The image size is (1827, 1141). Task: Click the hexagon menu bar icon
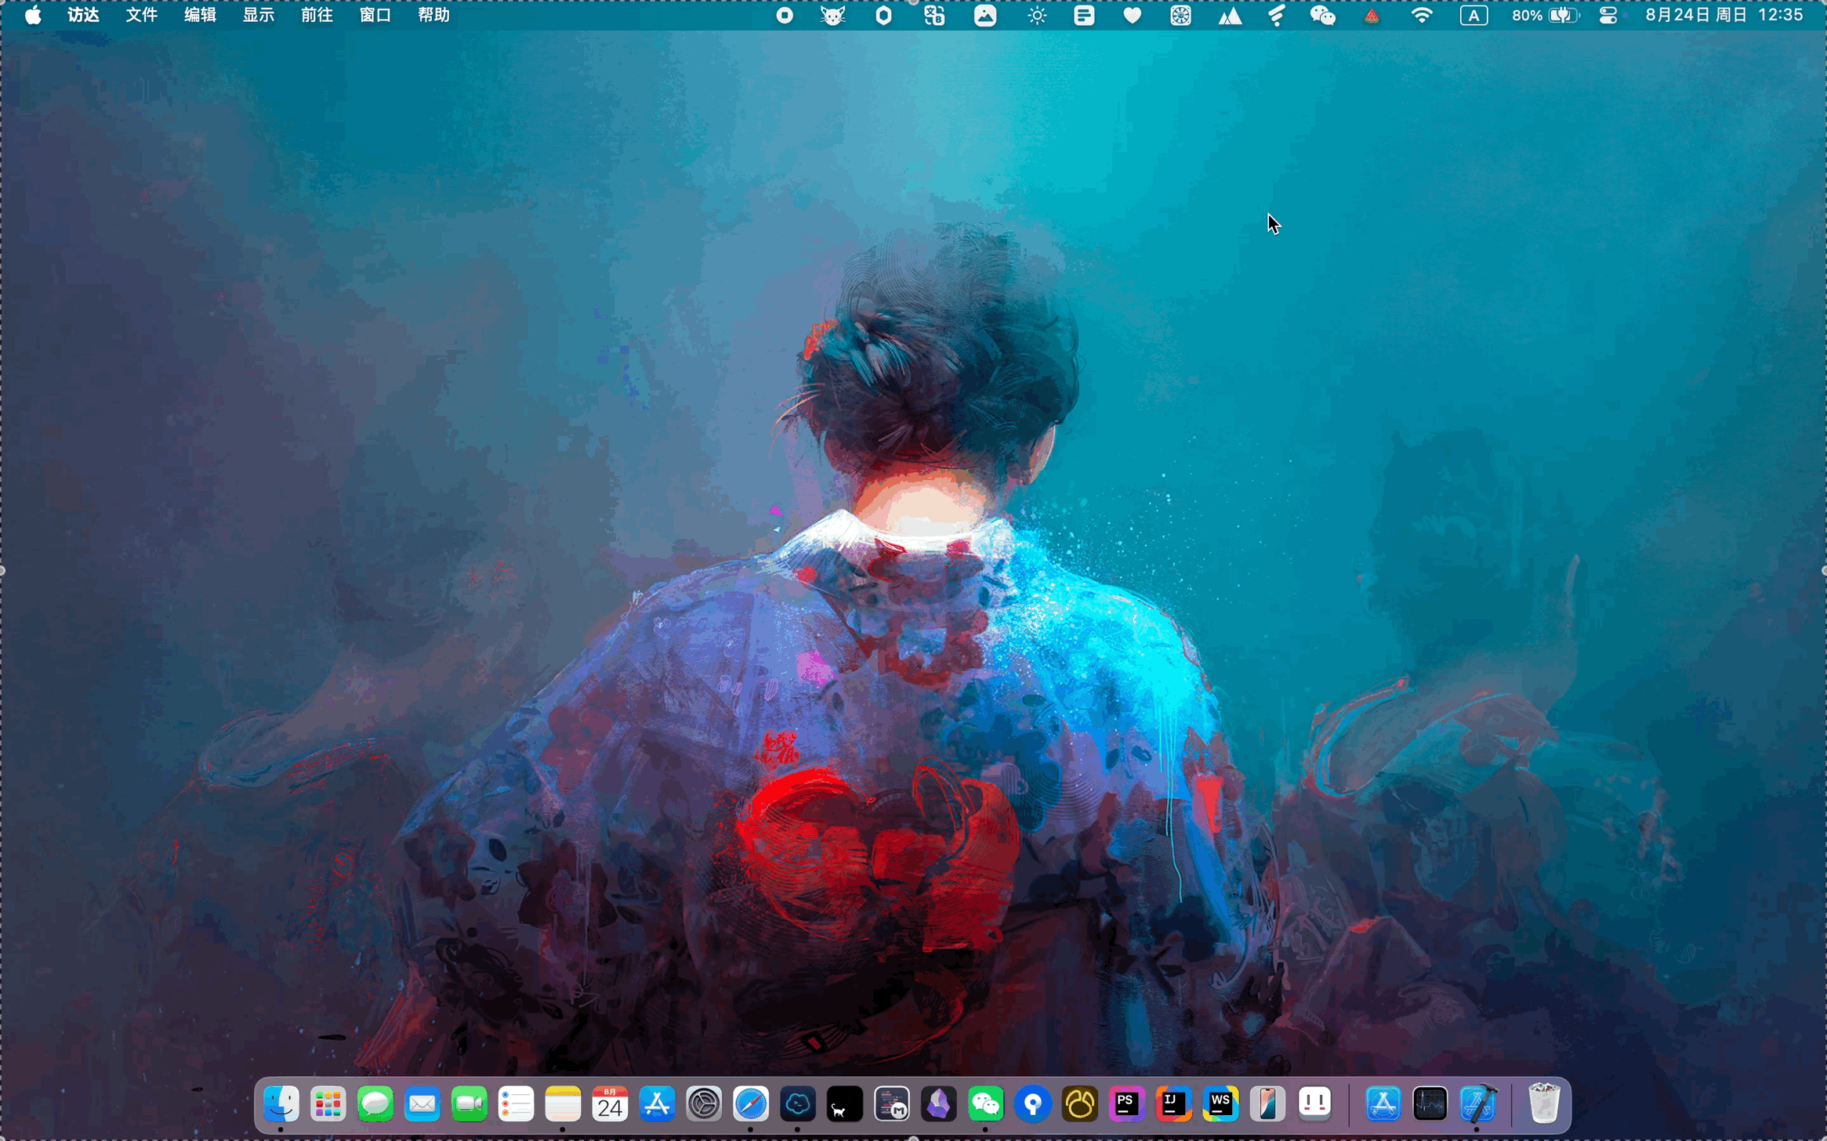tap(884, 16)
